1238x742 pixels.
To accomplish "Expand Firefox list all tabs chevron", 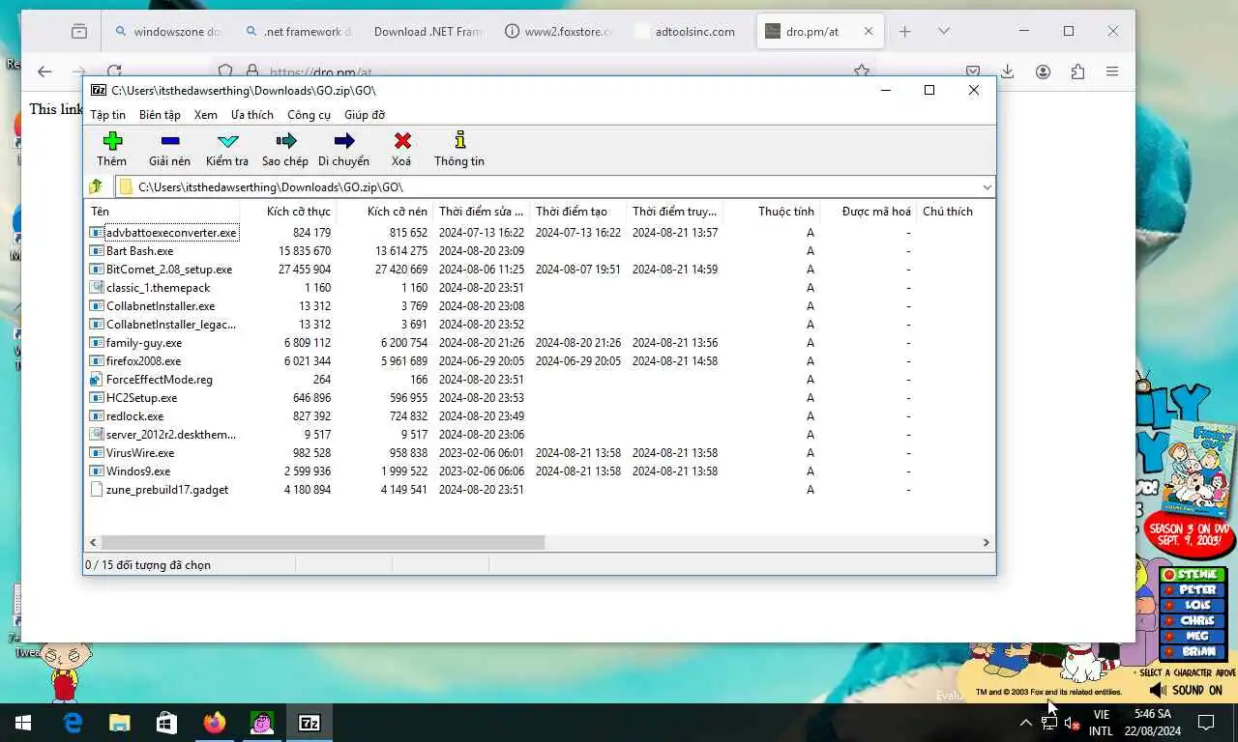I will coord(944,31).
